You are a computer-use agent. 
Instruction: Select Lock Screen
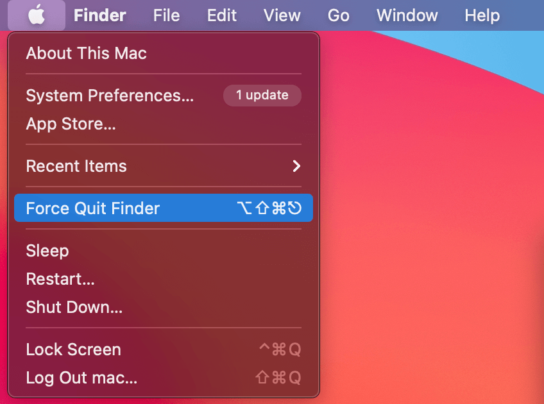(x=73, y=349)
